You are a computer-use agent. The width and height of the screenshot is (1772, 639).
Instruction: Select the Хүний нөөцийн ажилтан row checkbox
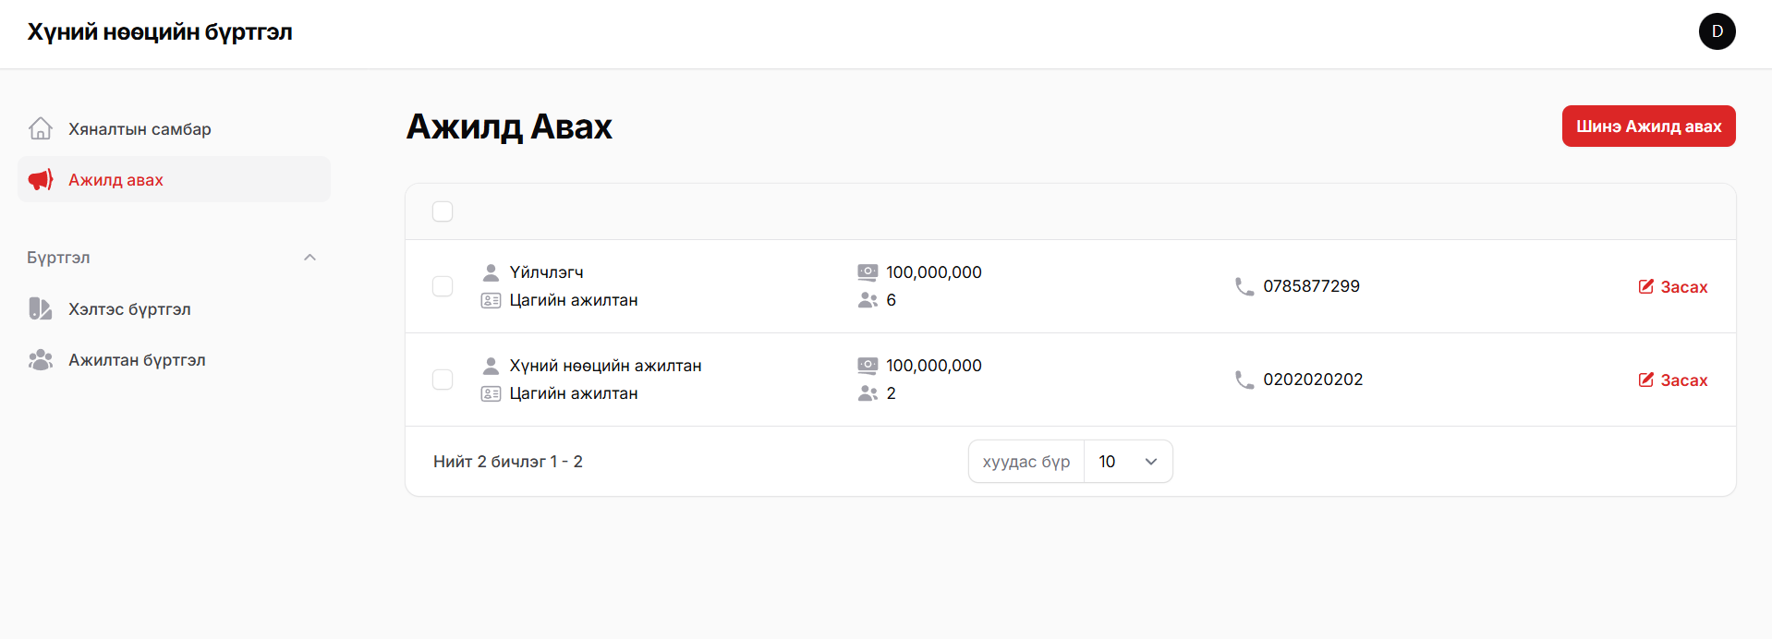point(443,380)
